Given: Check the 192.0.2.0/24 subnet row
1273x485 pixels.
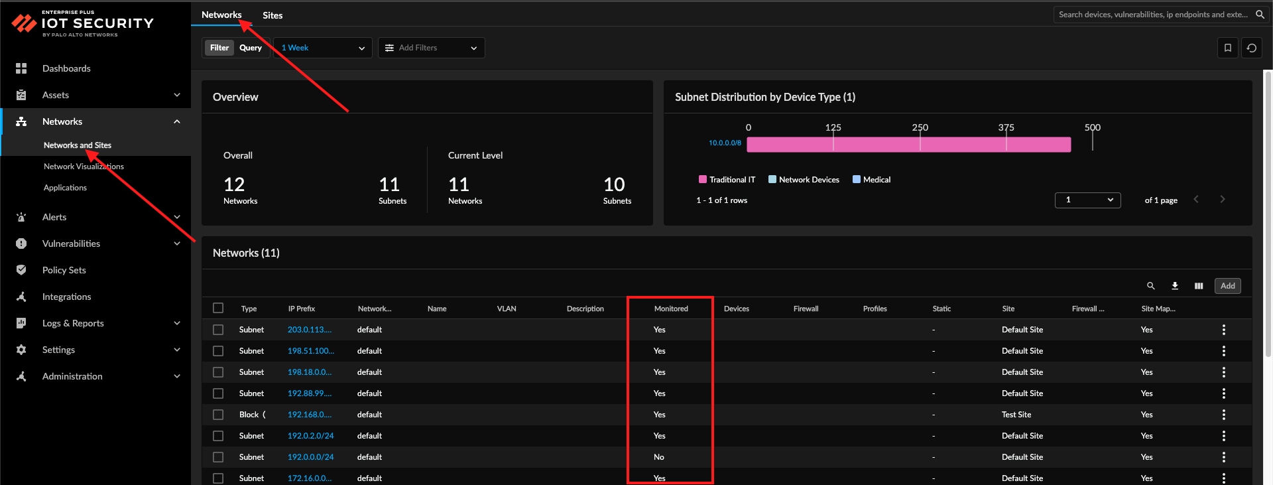Looking at the screenshot, I should click(218, 436).
